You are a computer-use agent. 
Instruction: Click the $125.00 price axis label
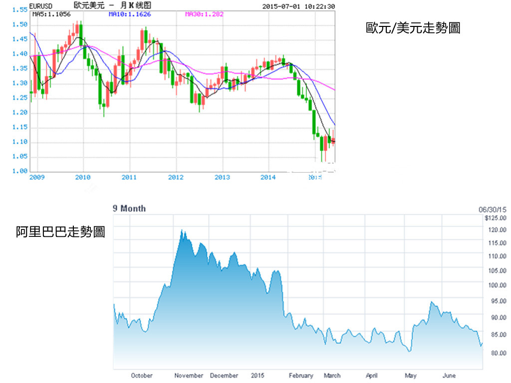(x=496, y=218)
